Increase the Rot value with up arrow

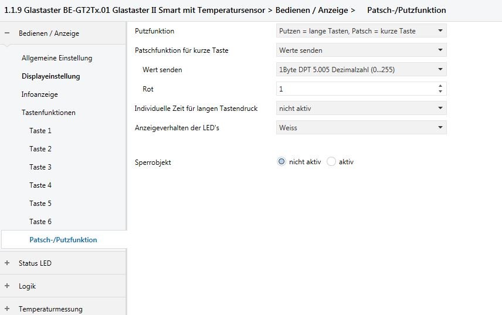point(440,86)
